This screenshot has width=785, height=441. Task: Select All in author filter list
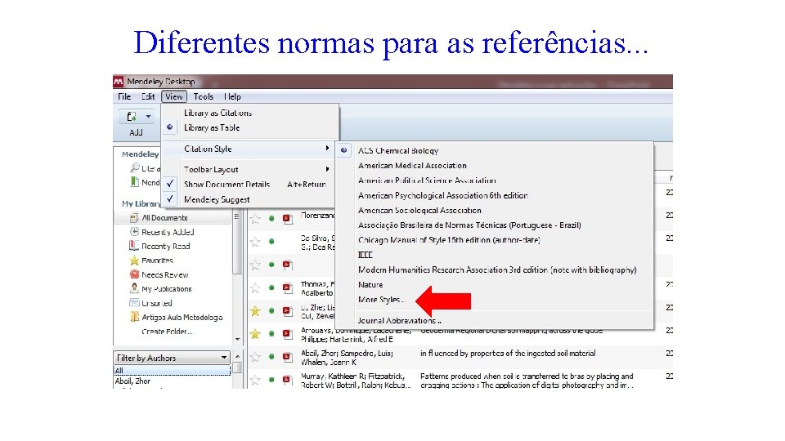pyautogui.click(x=173, y=371)
